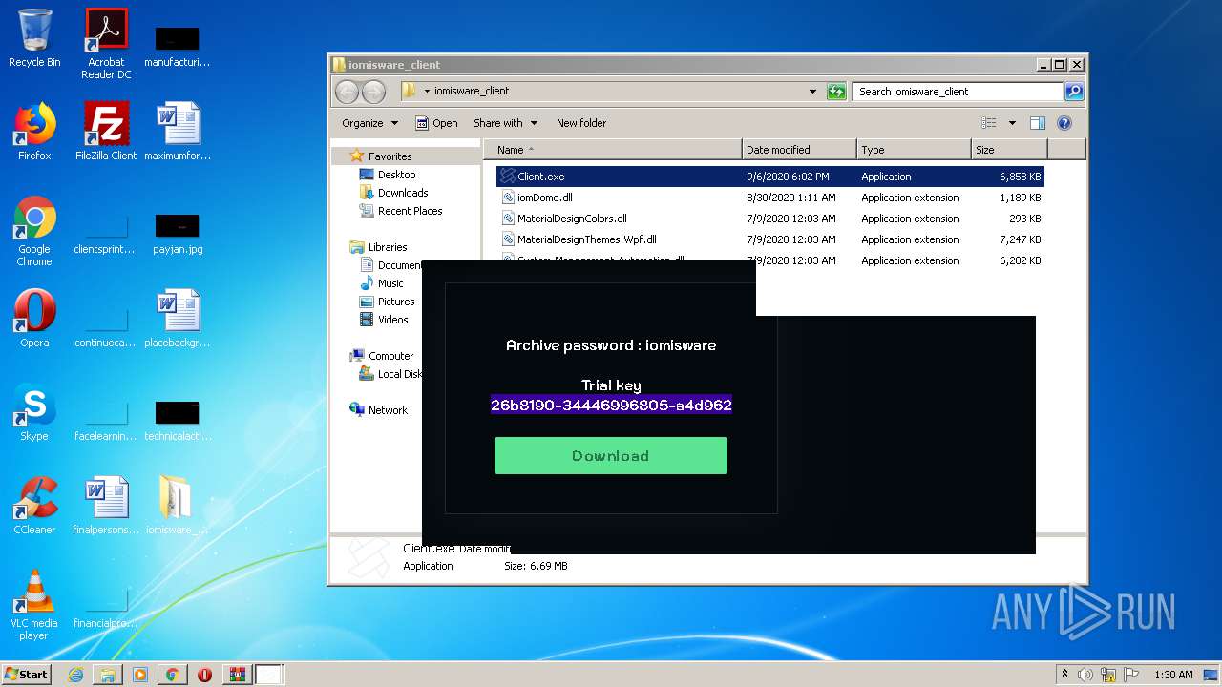Image resolution: width=1222 pixels, height=687 pixels.
Task: Select Downloads under Favorites
Action: pos(402,193)
